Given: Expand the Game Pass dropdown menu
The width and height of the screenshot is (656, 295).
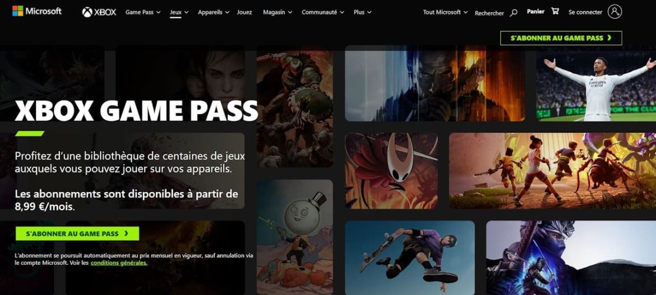Looking at the screenshot, I should (142, 12).
